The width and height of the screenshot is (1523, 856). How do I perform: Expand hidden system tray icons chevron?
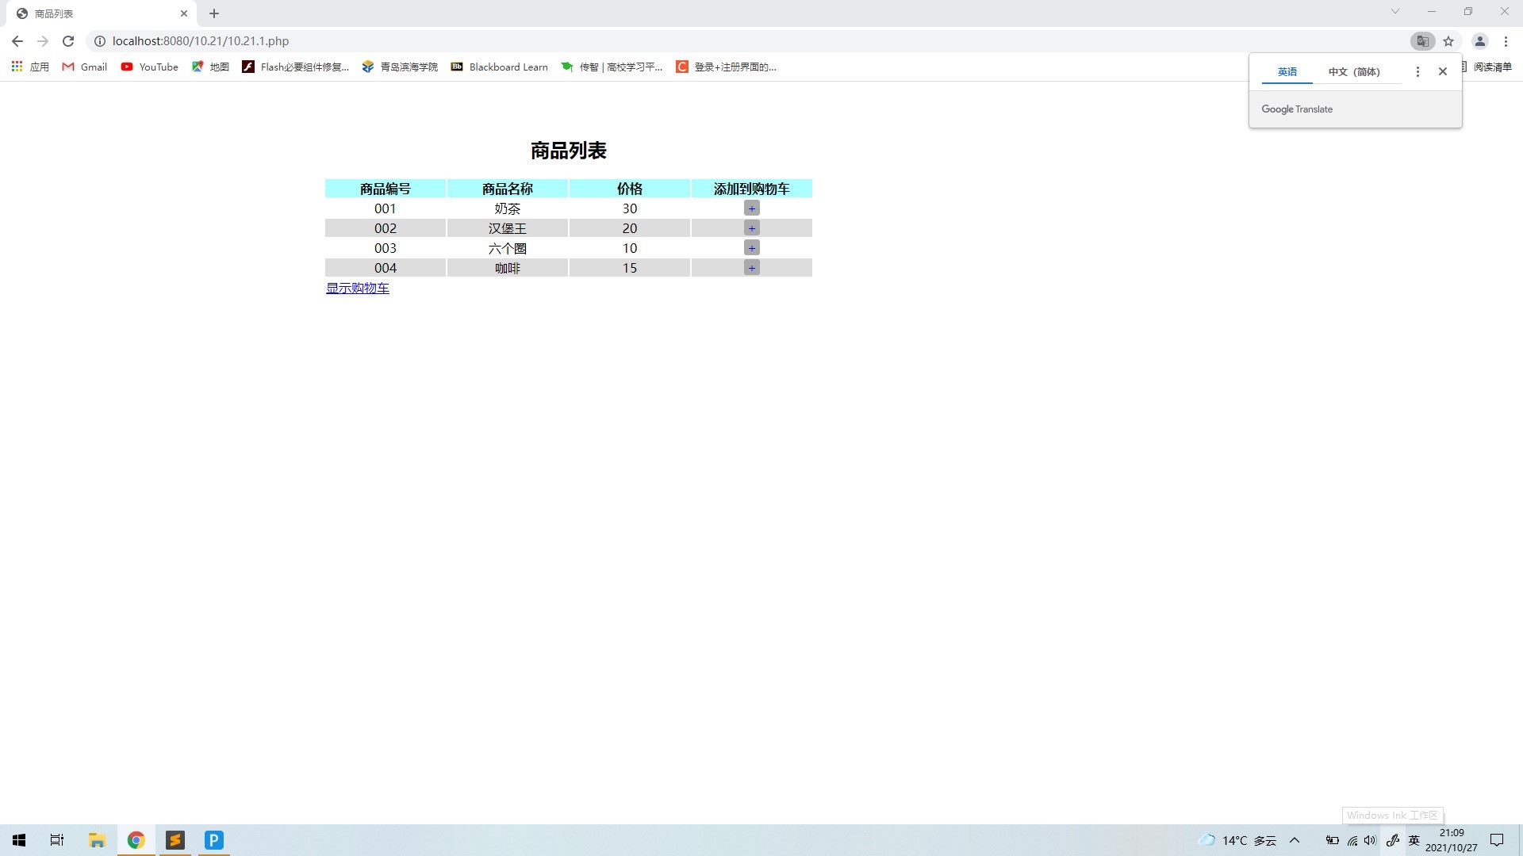(x=1295, y=840)
